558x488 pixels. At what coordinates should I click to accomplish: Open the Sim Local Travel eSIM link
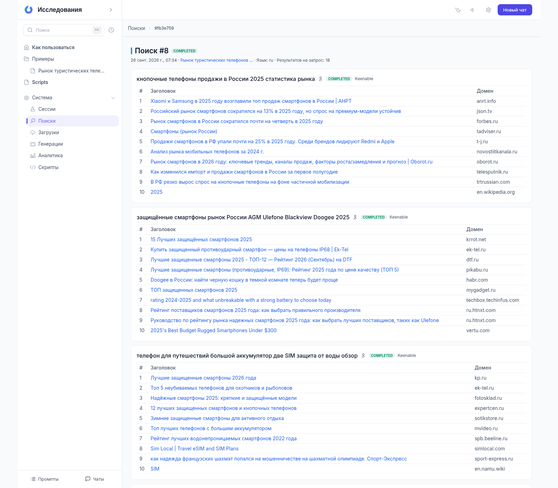pyautogui.click(x=195, y=449)
